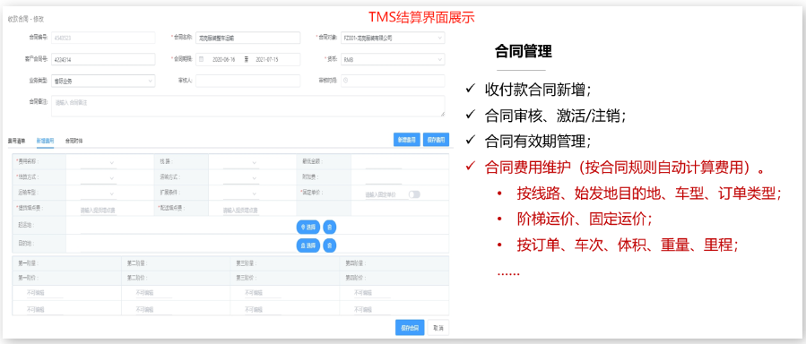Click the TMS结算界面展示 title text
Screen dimensions: 806x344
coord(421,17)
